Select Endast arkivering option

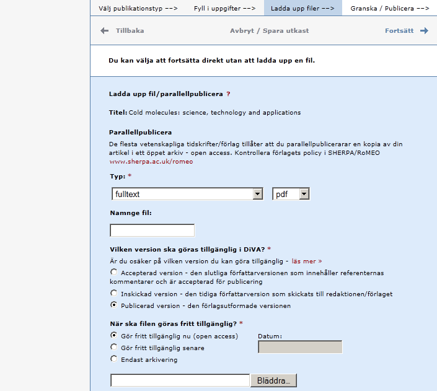coord(113,359)
